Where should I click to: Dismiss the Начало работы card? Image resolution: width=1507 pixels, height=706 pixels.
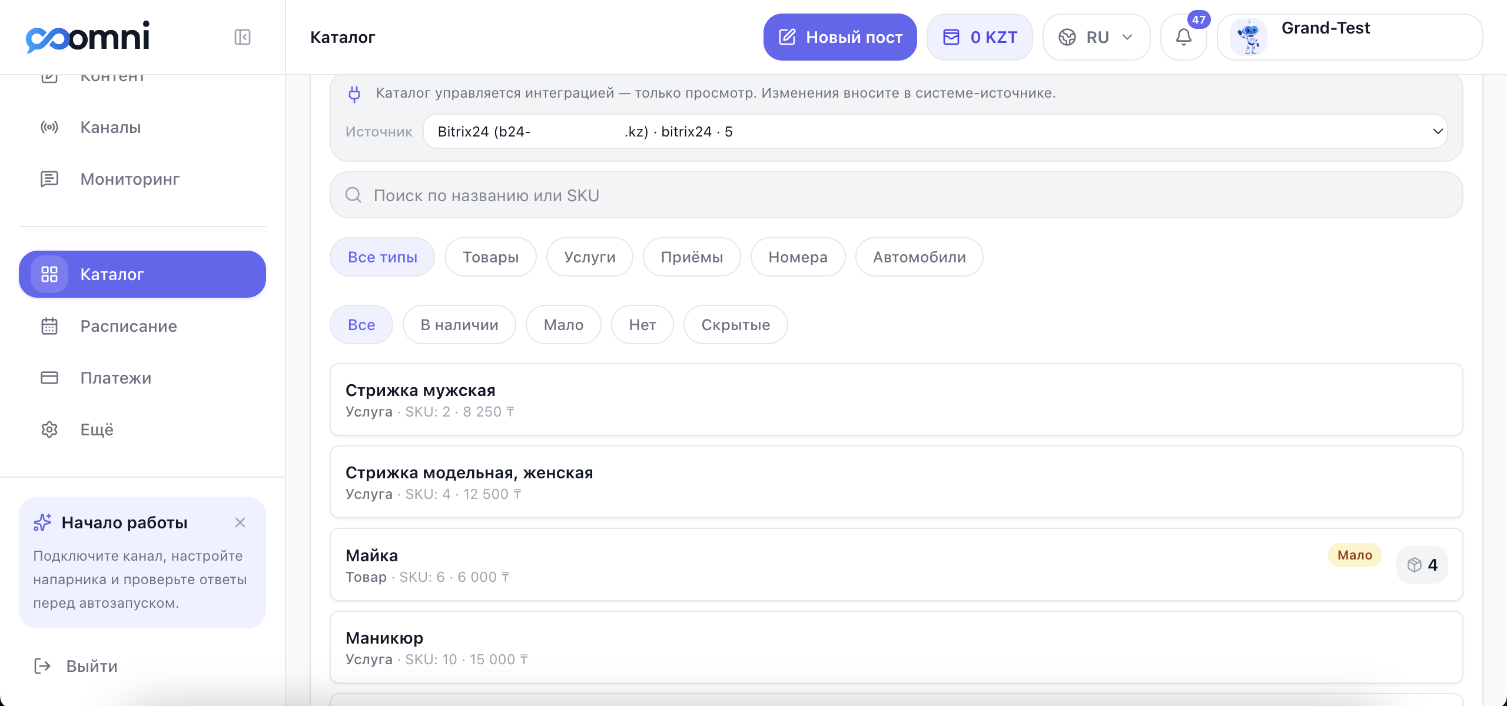[x=240, y=522]
